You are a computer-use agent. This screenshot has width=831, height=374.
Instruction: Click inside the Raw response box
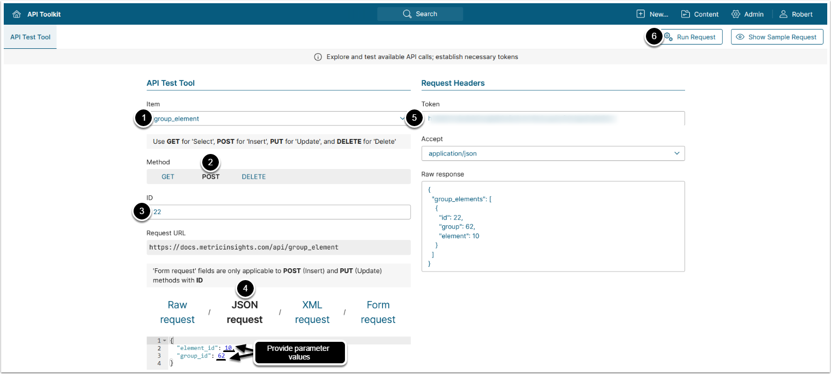[x=553, y=226]
